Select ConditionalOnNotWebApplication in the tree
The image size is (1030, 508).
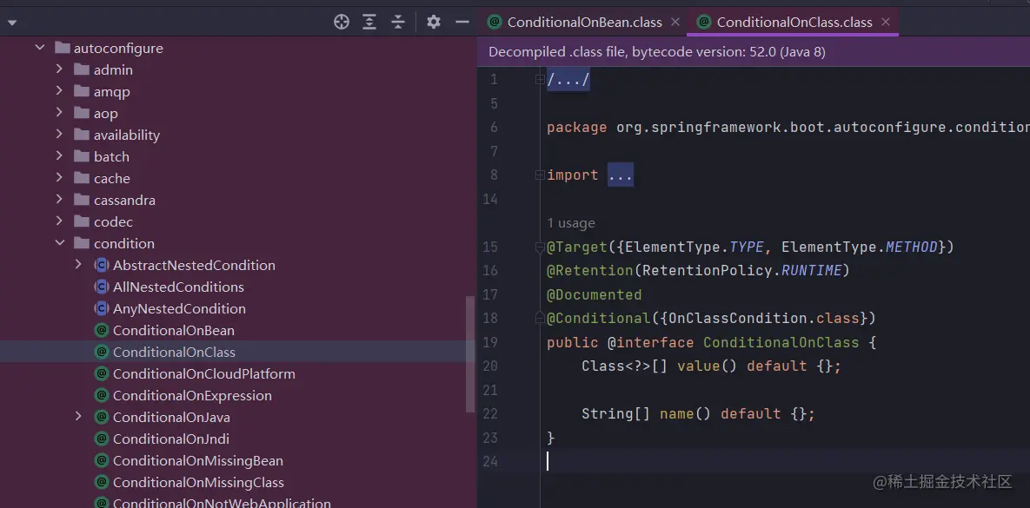(222, 503)
